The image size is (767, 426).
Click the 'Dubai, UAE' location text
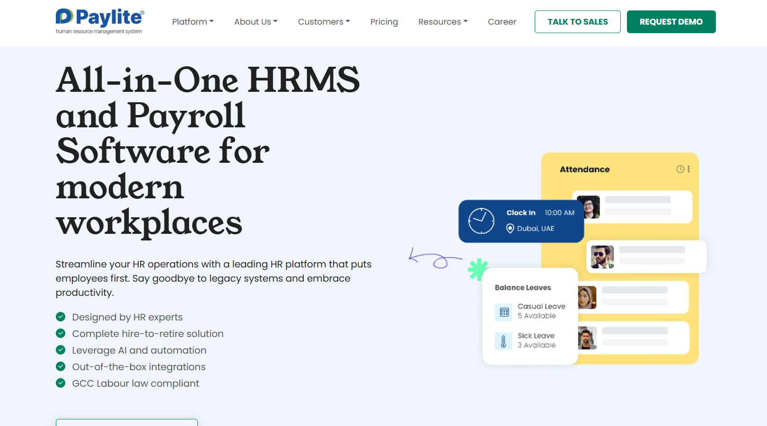click(x=536, y=228)
